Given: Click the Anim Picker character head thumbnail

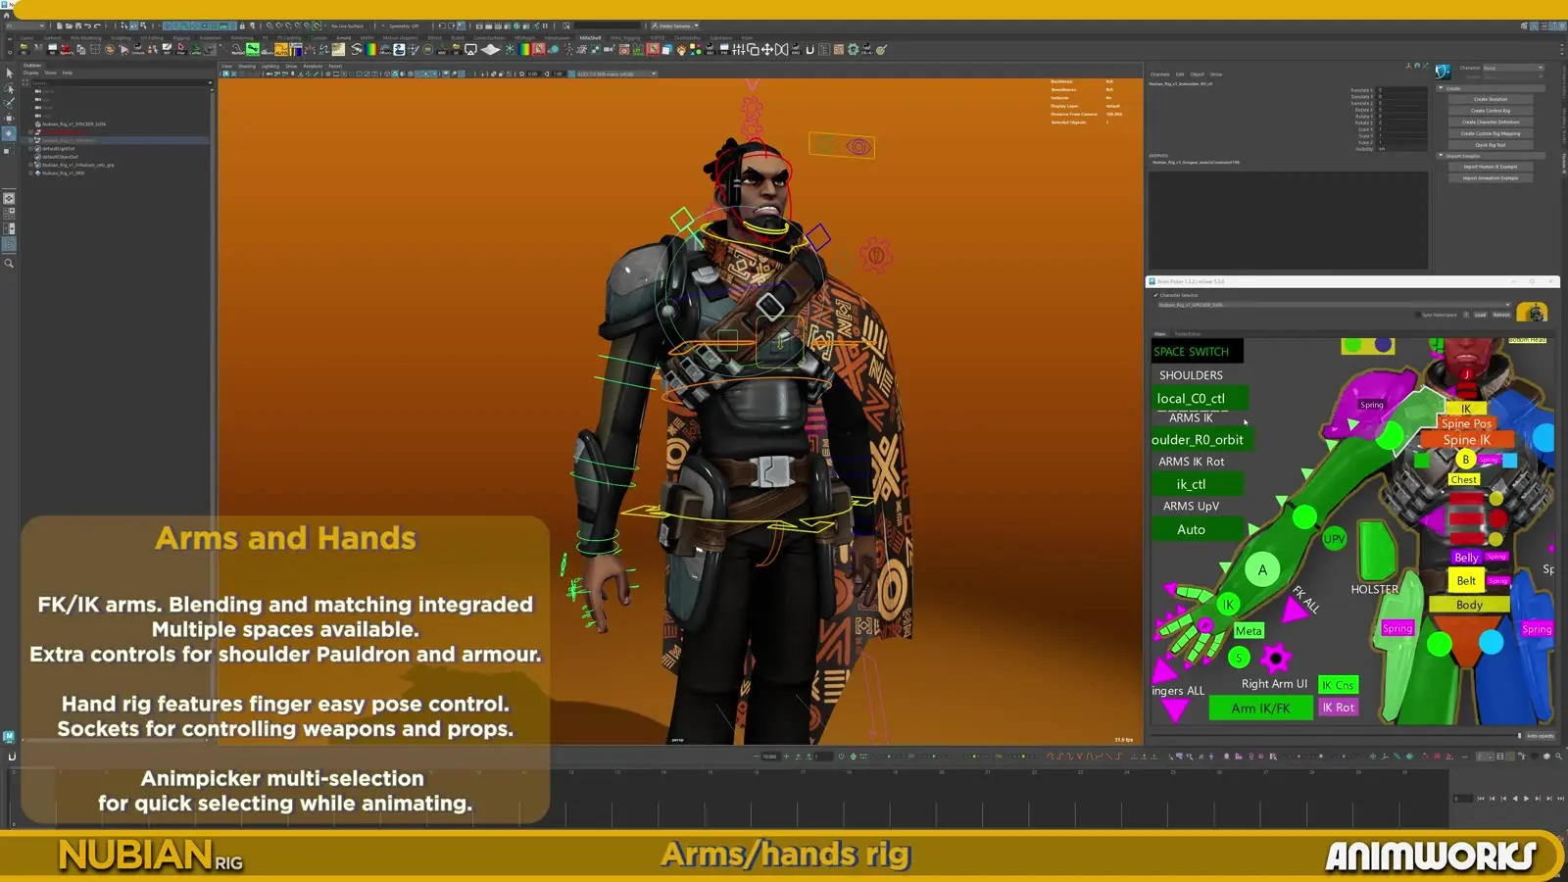Looking at the screenshot, I should tap(1534, 313).
